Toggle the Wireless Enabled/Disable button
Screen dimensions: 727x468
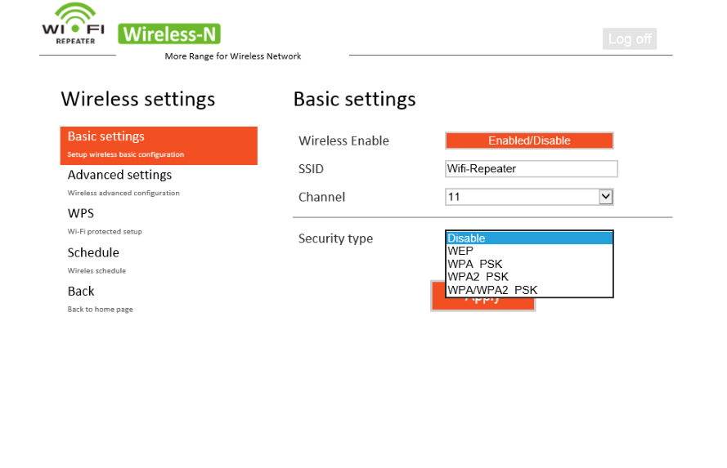click(x=529, y=140)
